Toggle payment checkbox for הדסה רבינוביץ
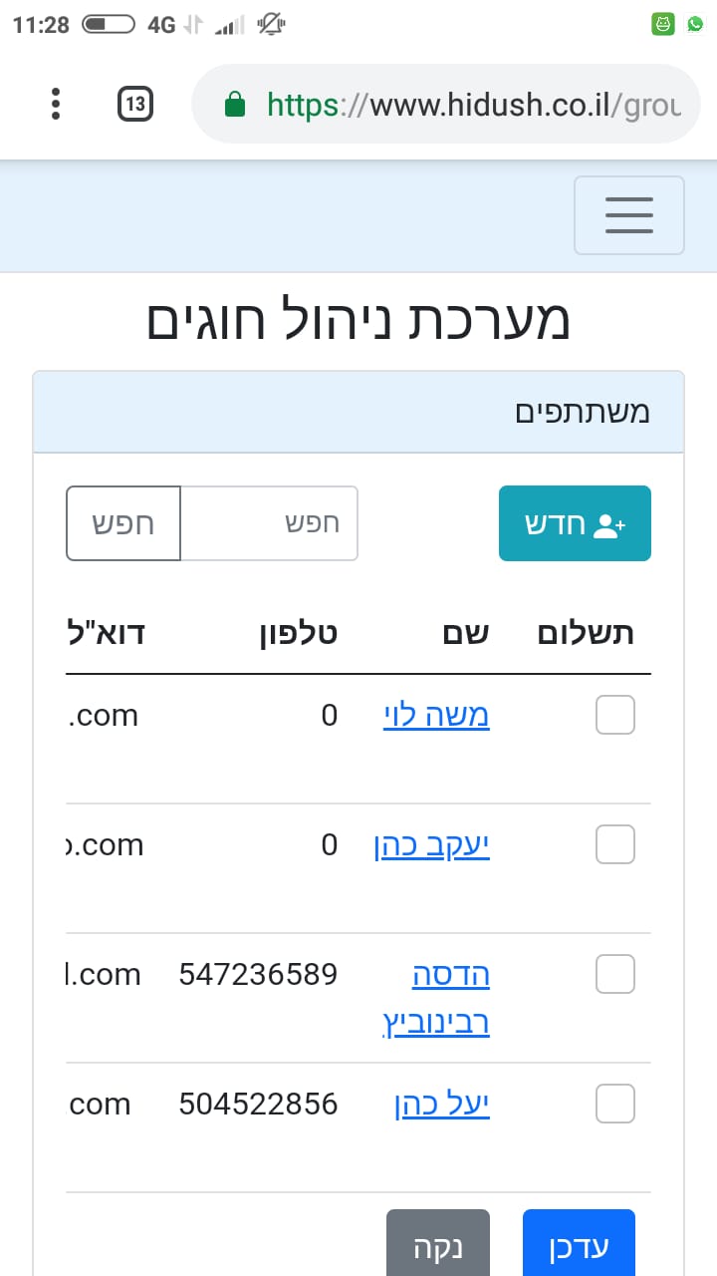Screen dimensions: 717x1276 coord(614,974)
